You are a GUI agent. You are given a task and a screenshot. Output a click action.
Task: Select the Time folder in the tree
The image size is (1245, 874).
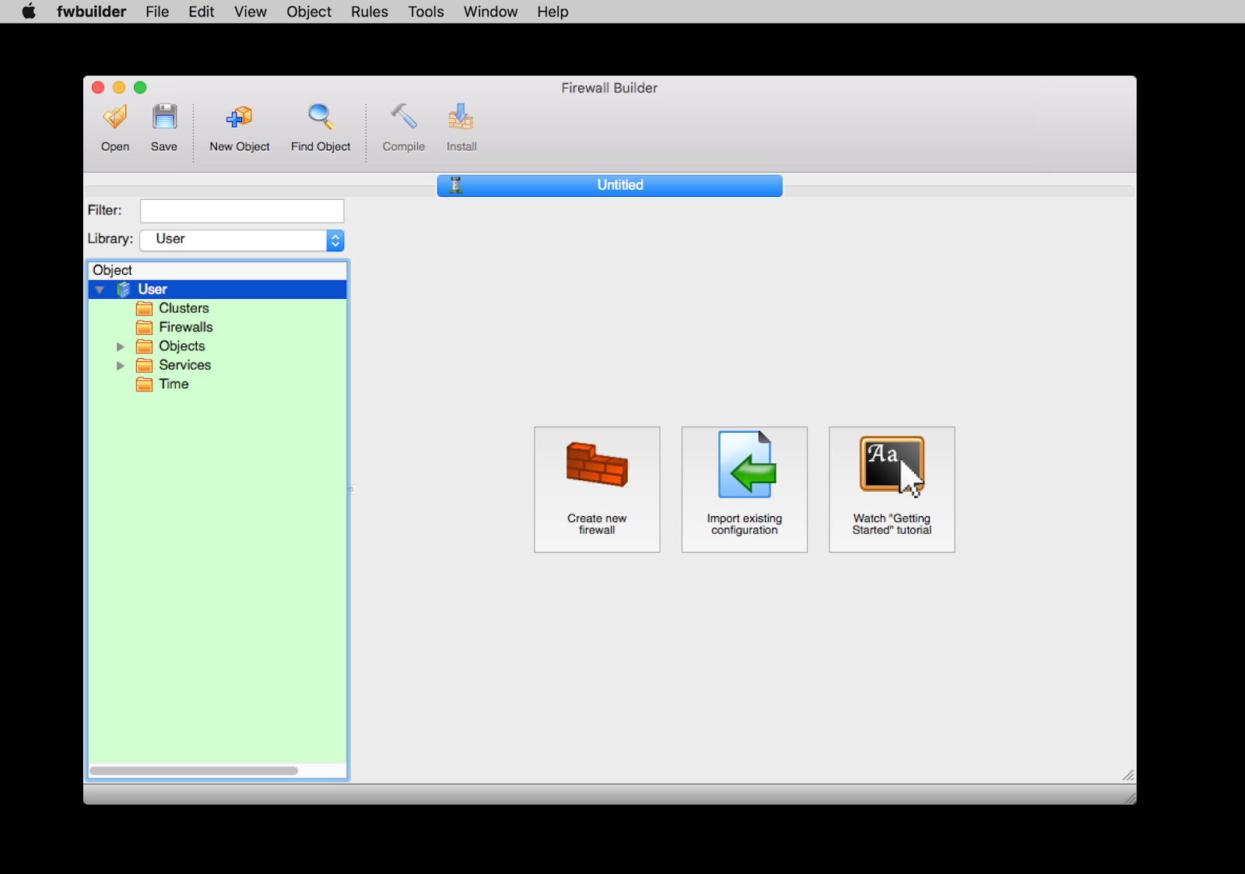click(174, 384)
